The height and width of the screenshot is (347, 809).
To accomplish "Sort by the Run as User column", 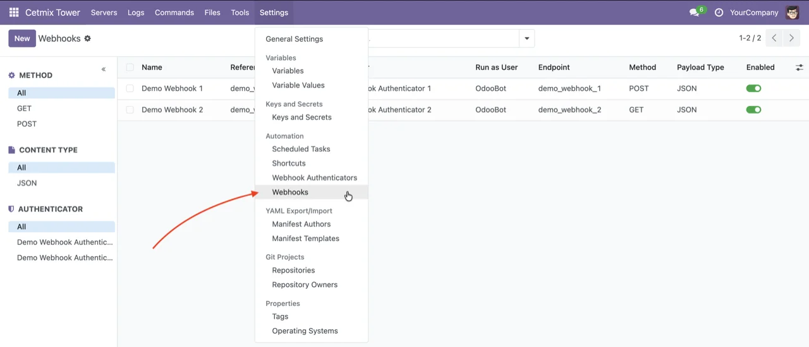I will tap(497, 68).
